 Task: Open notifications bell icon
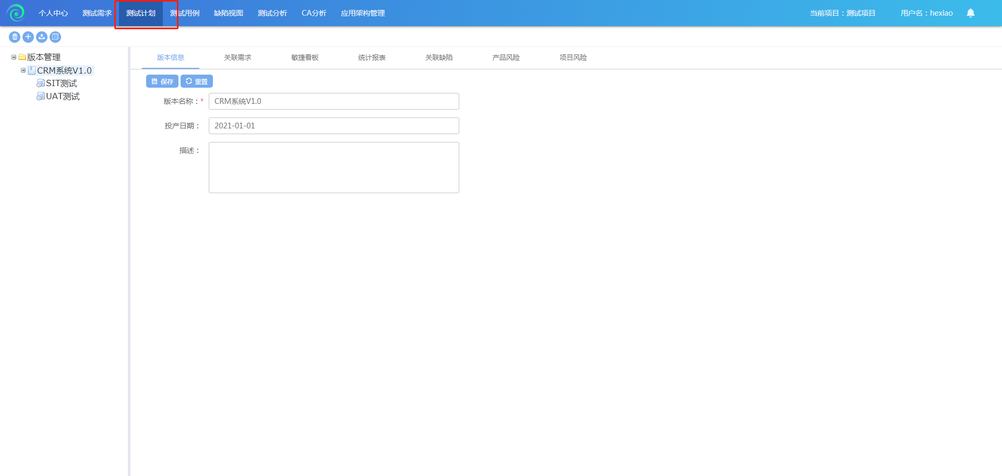pyautogui.click(x=971, y=13)
